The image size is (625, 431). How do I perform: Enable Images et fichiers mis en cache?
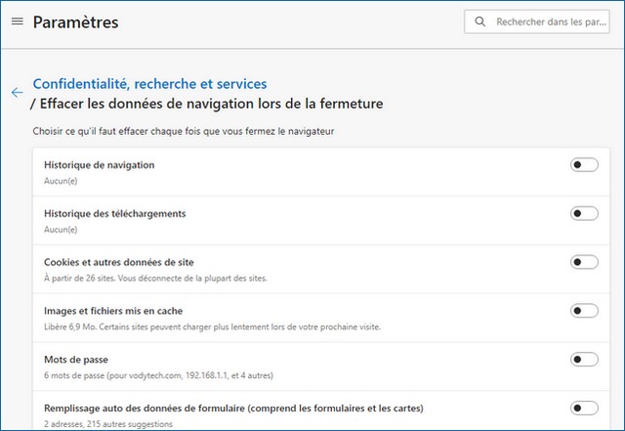click(584, 311)
